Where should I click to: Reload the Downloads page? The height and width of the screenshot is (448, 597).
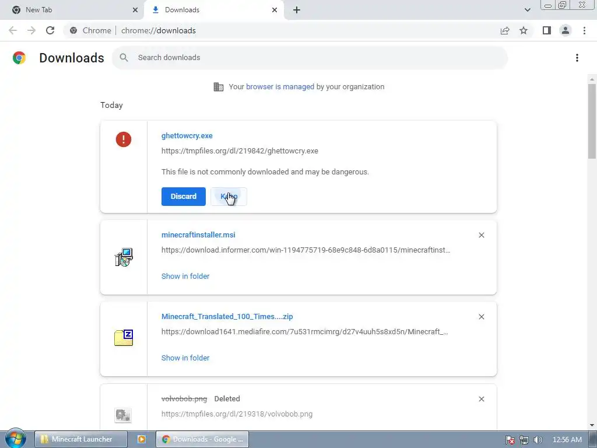pos(50,30)
